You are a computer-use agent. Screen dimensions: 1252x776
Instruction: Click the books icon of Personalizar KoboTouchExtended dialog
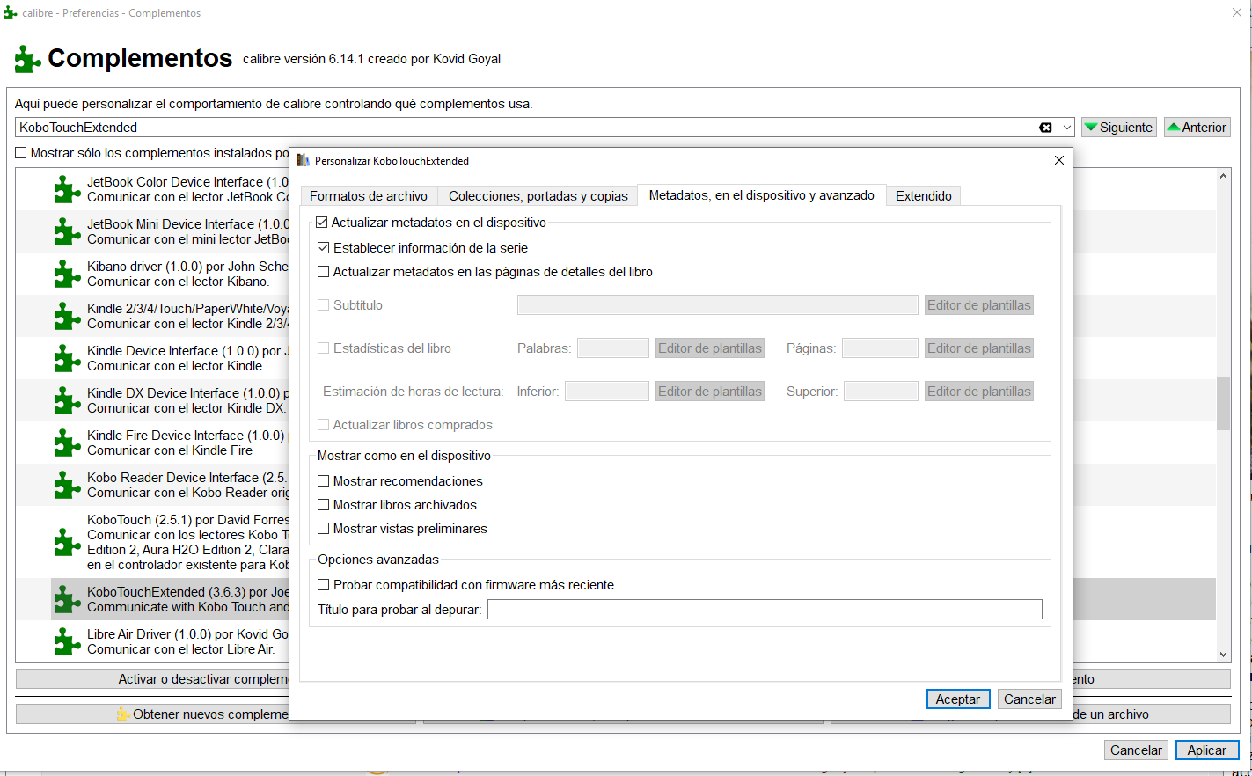tap(304, 160)
